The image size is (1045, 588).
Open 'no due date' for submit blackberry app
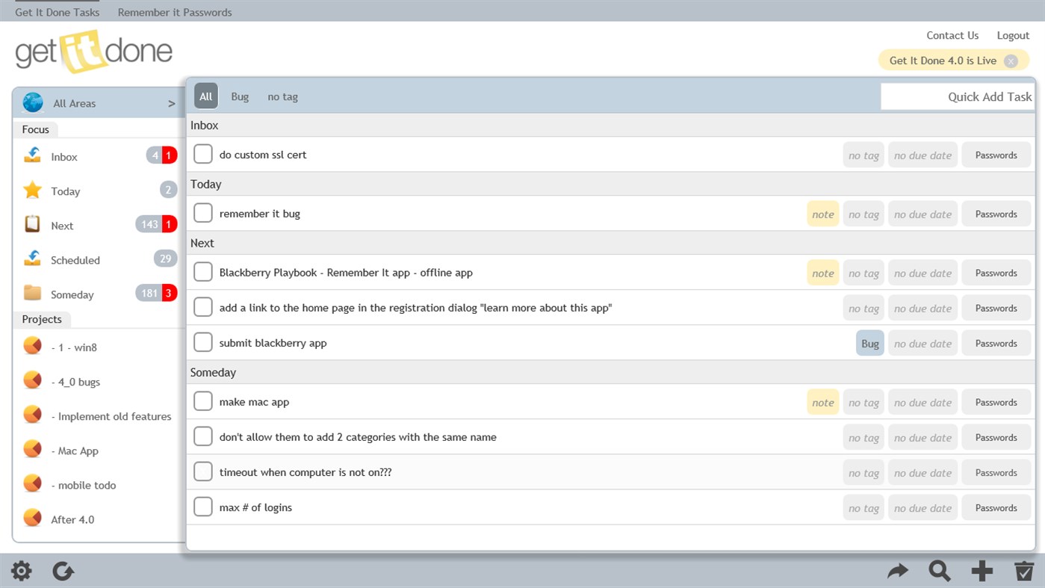(x=922, y=342)
